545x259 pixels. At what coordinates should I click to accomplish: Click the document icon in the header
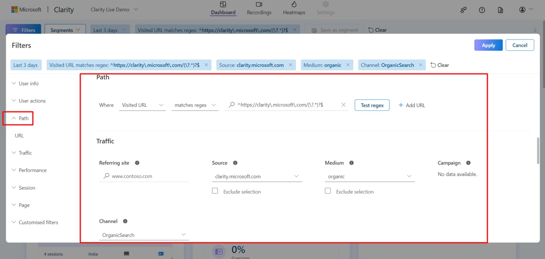coord(500,10)
